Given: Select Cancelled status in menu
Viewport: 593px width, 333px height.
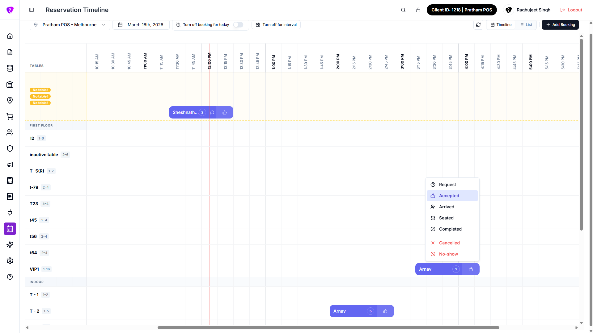Looking at the screenshot, I should [x=452, y=243].
